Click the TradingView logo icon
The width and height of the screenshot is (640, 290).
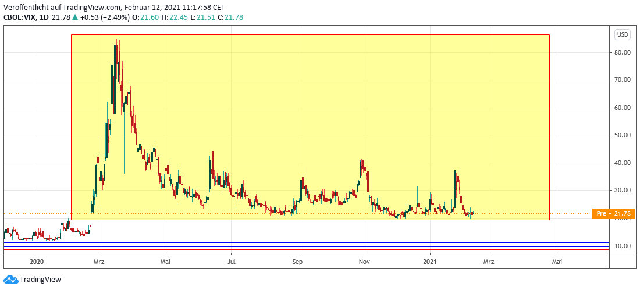click(10, 280)
